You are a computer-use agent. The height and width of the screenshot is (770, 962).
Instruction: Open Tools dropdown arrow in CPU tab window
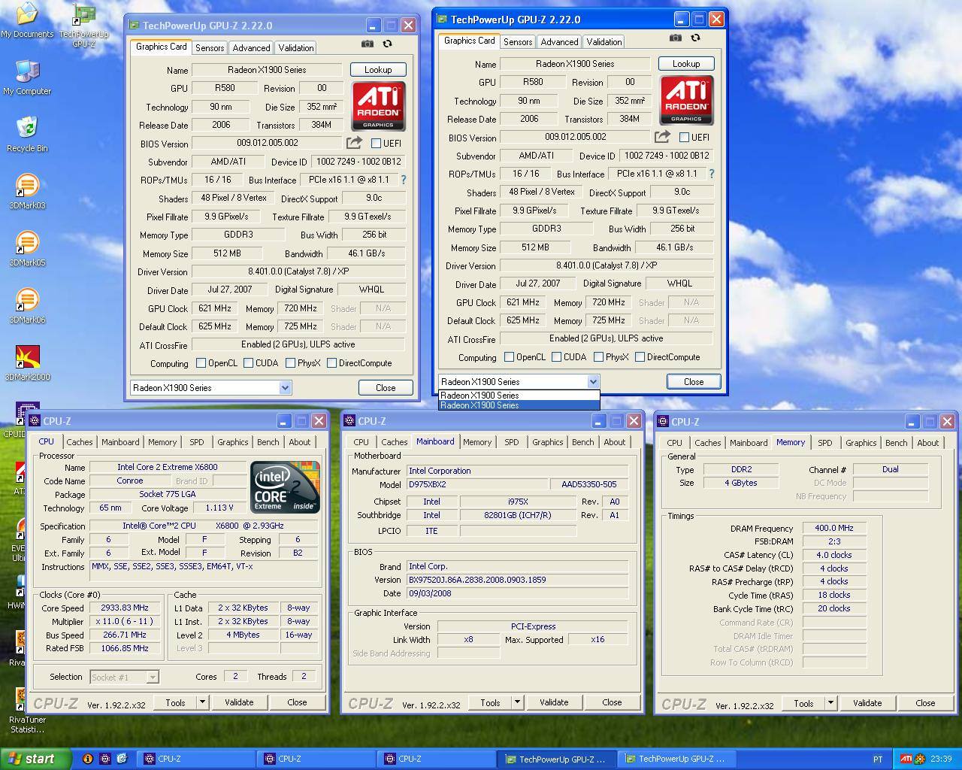[202, 702]
